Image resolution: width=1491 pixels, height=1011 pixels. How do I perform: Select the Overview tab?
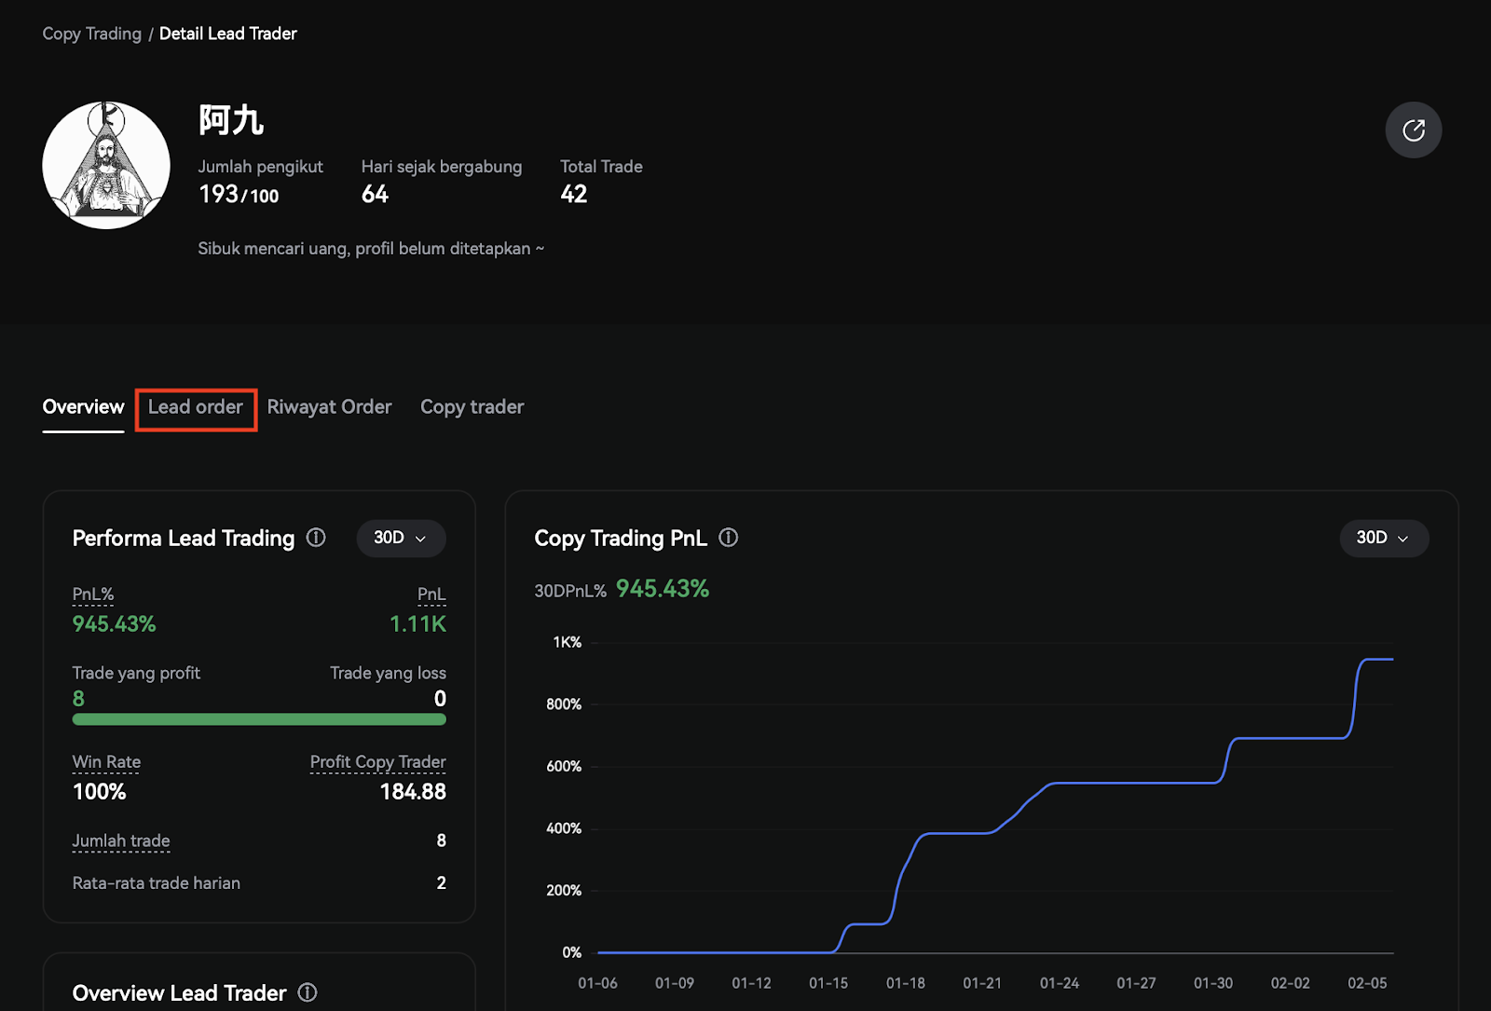pyautogui.click(x=83, y=408)
